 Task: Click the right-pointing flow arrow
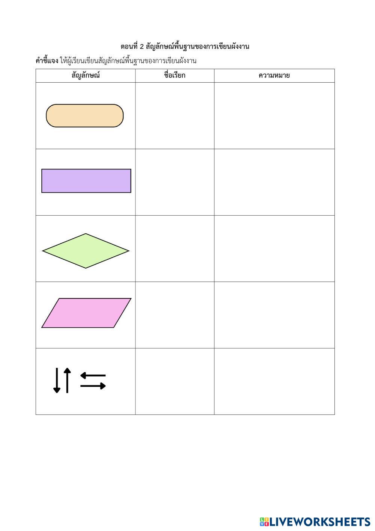coord(93,386)
